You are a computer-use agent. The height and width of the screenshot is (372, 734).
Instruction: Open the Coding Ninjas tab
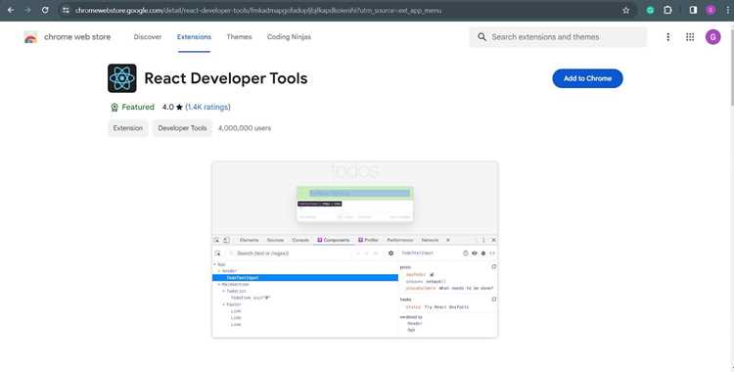click(289, 37)
